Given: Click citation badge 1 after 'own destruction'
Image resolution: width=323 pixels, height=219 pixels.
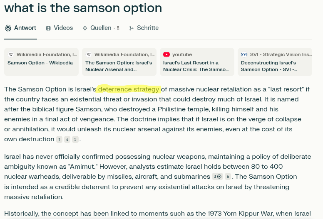Looking at the screenshot, I should pos(60,139).
